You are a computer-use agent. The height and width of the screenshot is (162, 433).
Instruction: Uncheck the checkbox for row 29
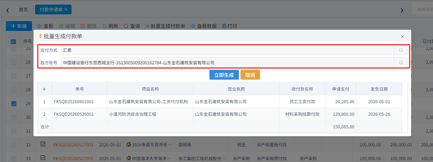[x=14, y=104]
